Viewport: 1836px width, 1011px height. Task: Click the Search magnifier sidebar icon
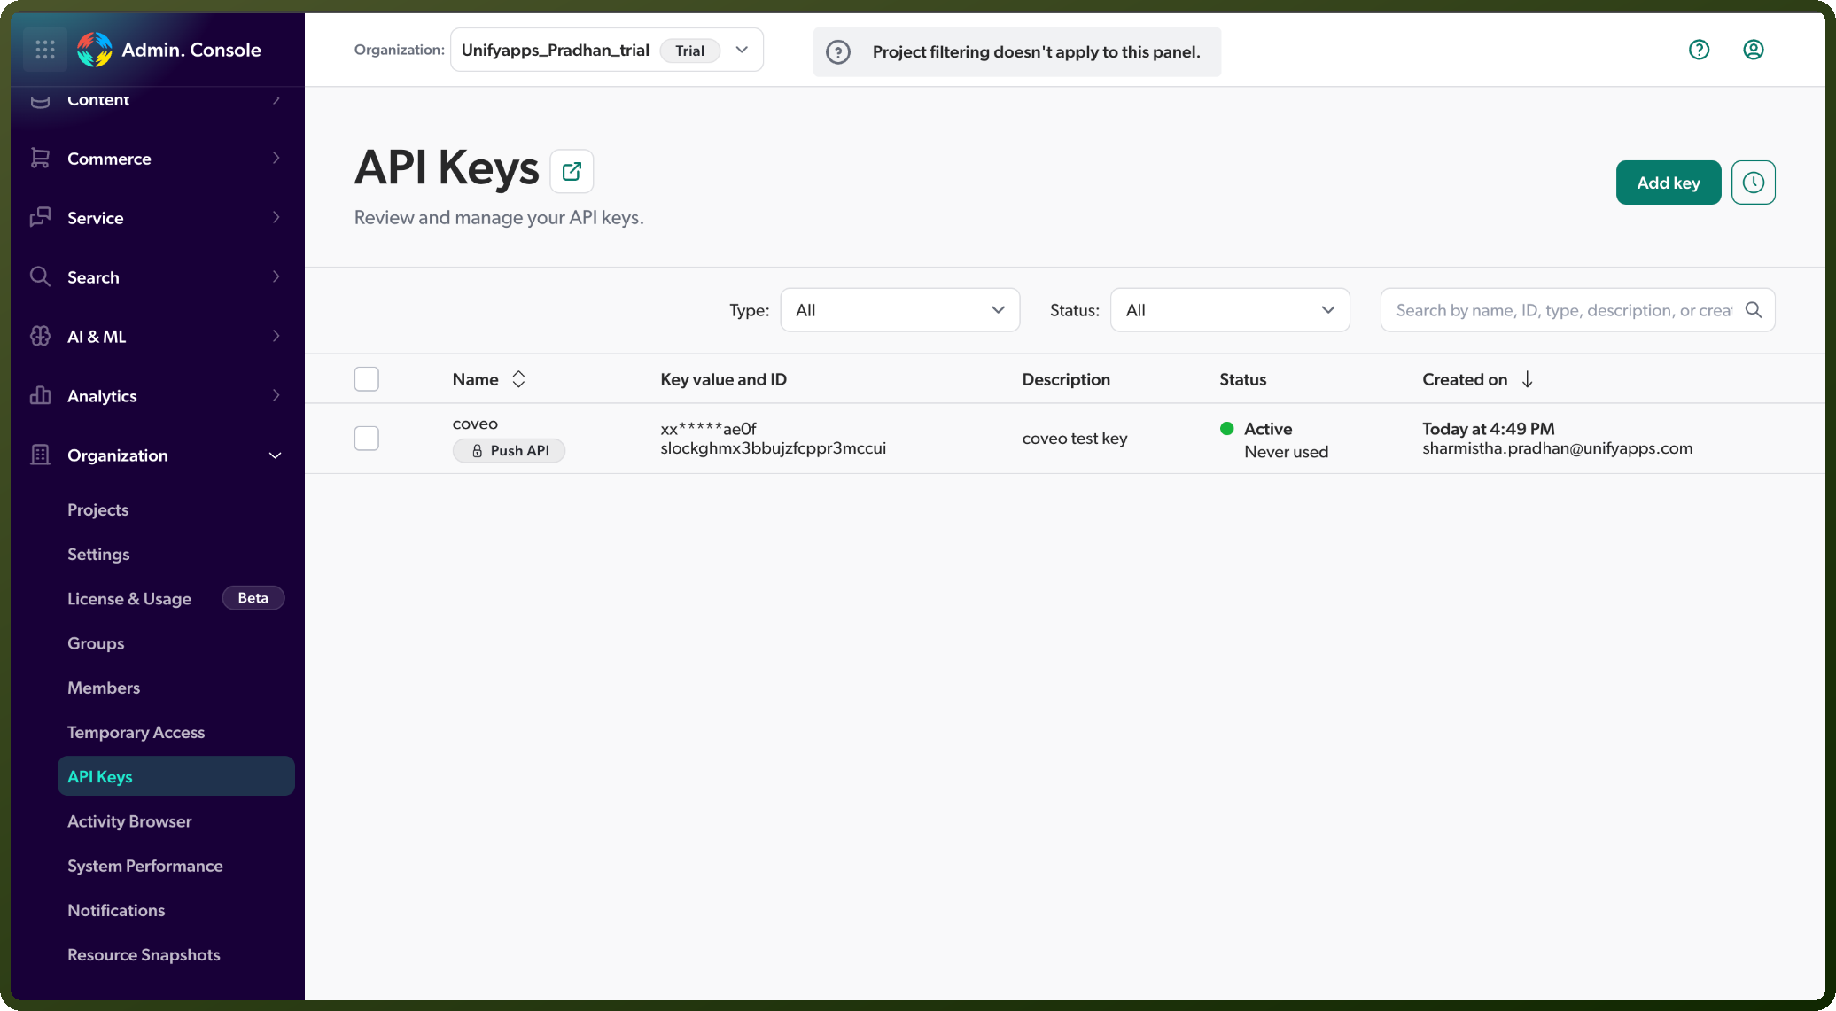[40, 276]
